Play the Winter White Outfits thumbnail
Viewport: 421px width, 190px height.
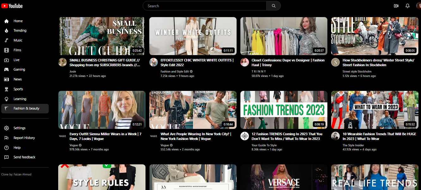[193, 36]
